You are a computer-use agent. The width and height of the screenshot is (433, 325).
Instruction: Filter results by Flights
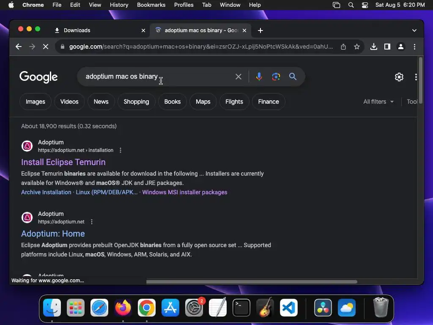tap(234, 102)
